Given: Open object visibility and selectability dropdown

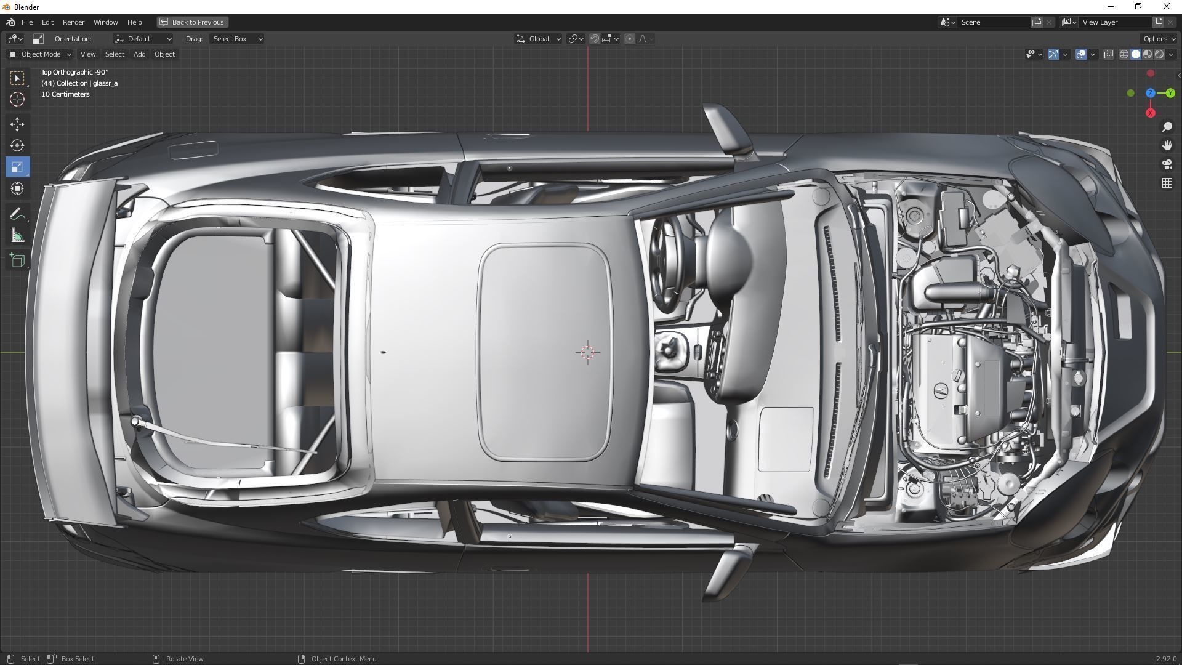Looking at the screenshot, I should 1034,54.
